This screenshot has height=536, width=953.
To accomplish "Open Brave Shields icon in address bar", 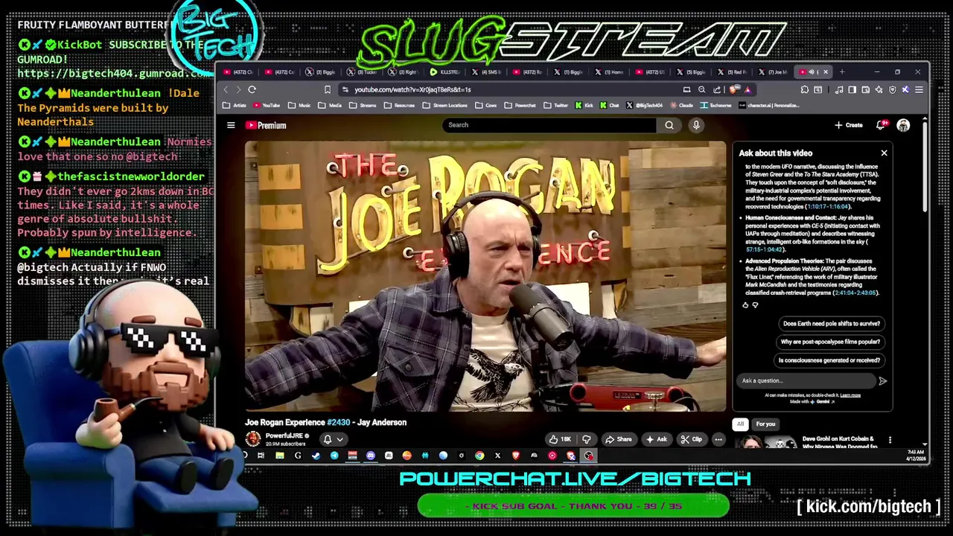I will pos(735,89).
